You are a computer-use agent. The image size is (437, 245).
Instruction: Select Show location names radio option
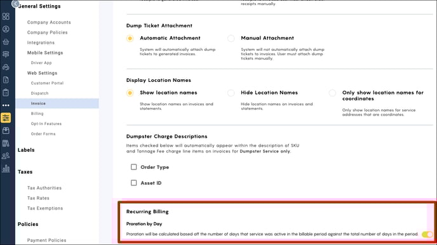130,93
